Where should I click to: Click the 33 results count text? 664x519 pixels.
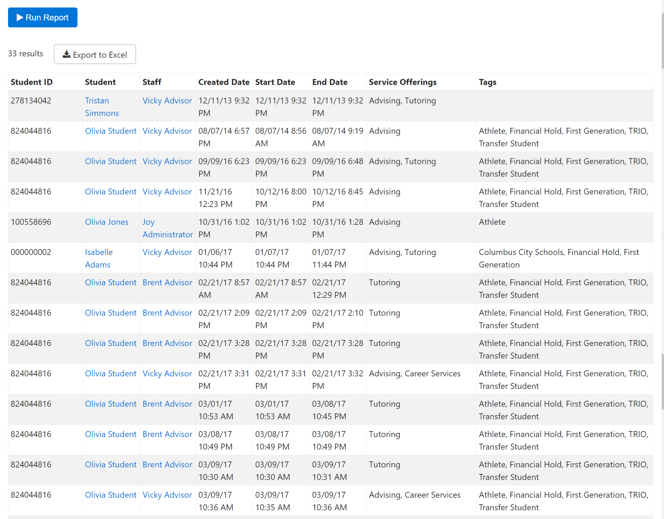pyautogui.click(x=25, y=53)
